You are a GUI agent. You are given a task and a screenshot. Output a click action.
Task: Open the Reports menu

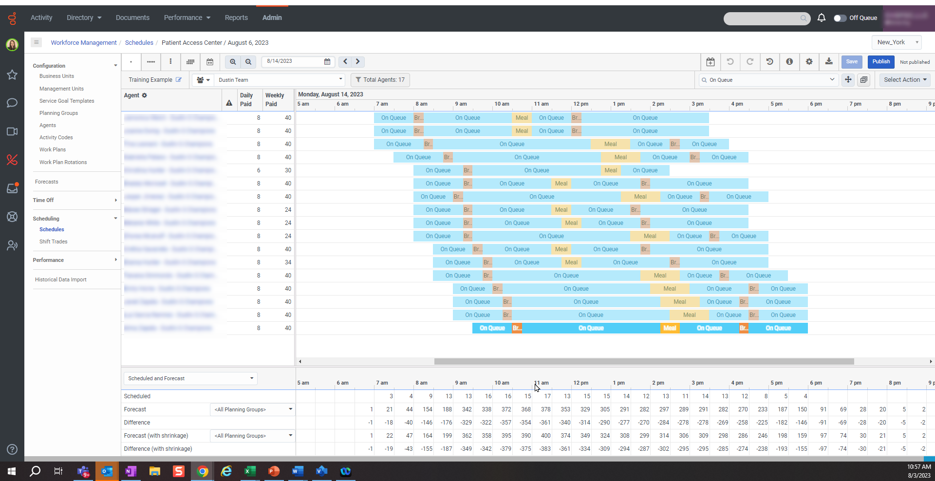[236, 18]
